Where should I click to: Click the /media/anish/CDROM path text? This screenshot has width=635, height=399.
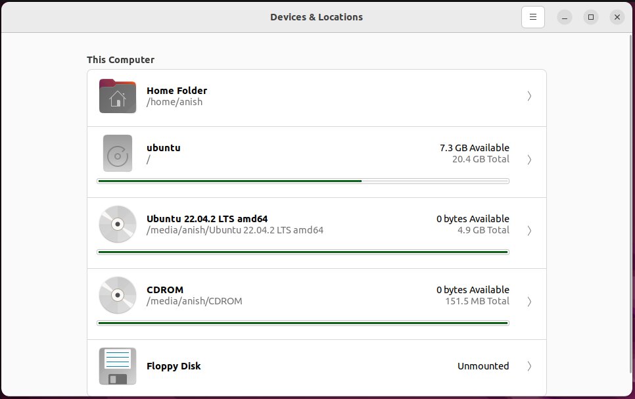(195, 301)
